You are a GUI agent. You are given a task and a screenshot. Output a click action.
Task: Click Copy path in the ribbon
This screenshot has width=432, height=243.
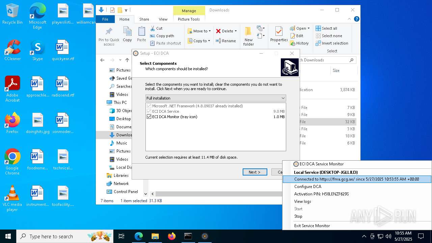click(162, 36)
